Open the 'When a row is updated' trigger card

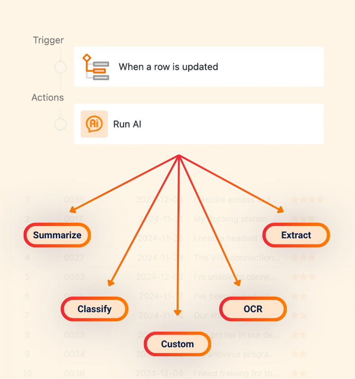coord(199,67)
